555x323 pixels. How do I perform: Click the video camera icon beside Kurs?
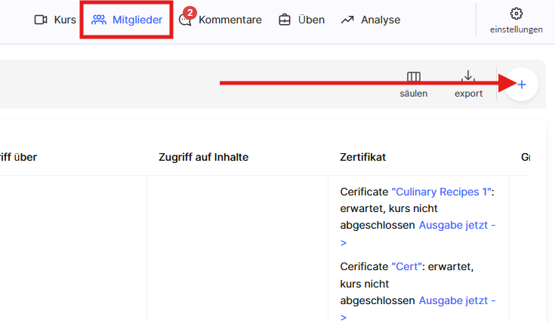click(41, 20)
